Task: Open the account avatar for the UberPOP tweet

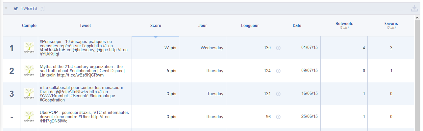Action: coord(29,117)
